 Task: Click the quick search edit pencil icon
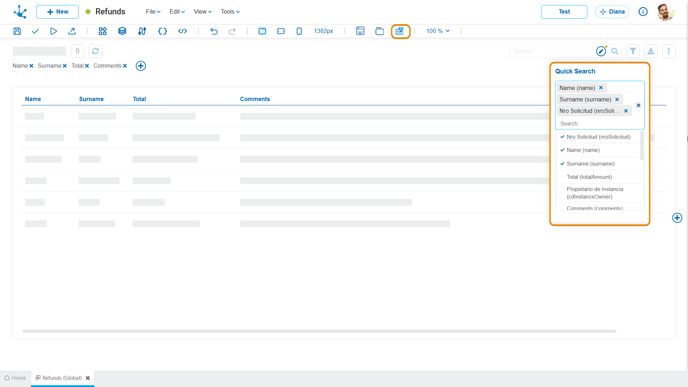[601, 51]
